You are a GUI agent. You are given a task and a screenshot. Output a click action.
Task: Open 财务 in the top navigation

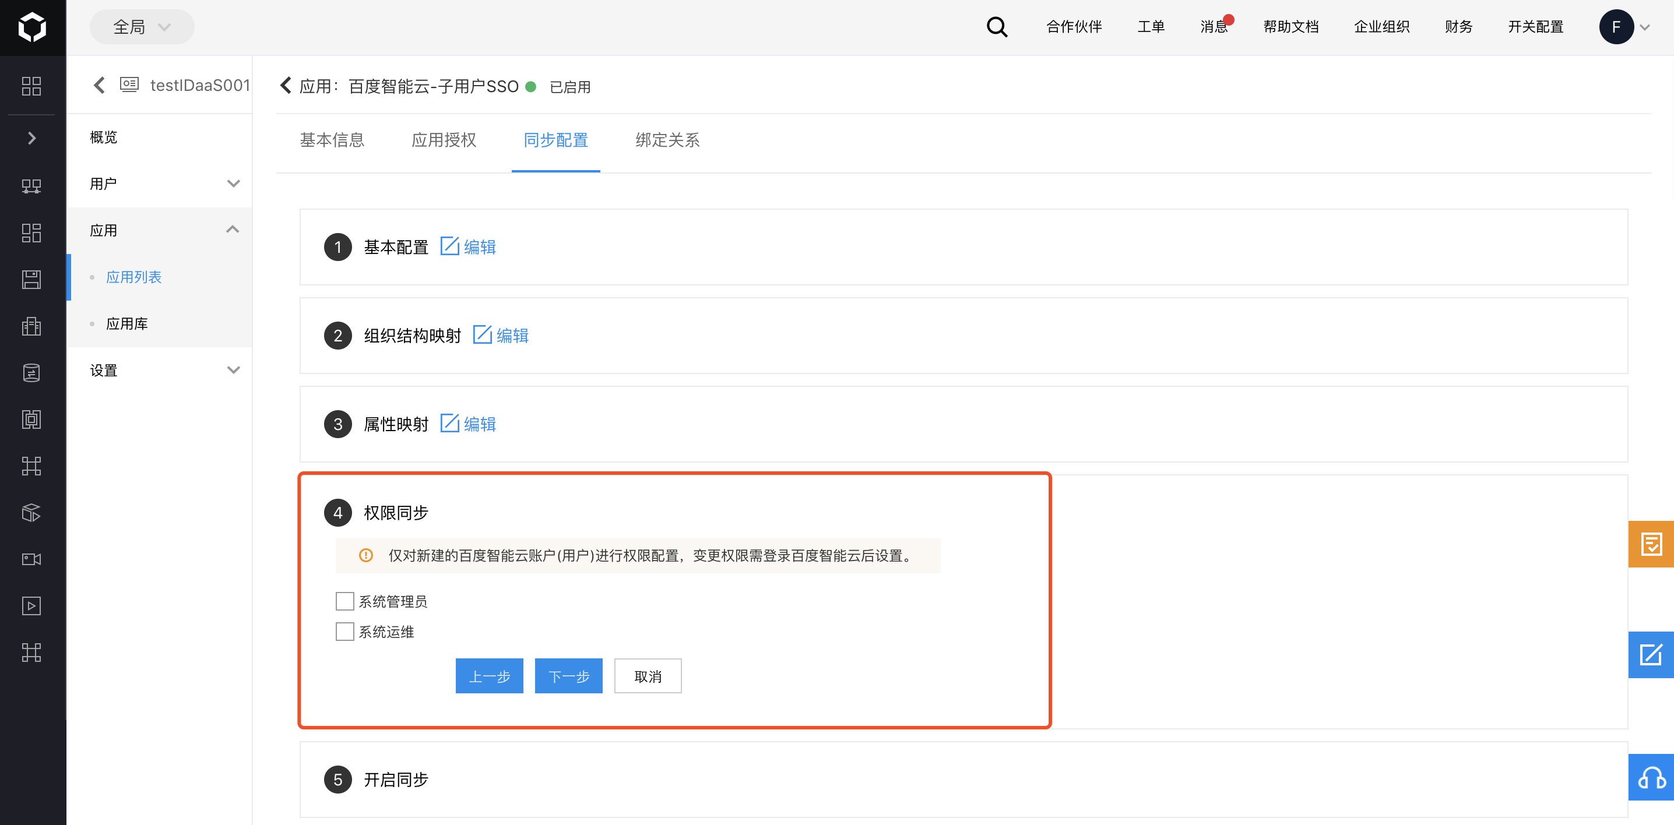(1458, 27)
